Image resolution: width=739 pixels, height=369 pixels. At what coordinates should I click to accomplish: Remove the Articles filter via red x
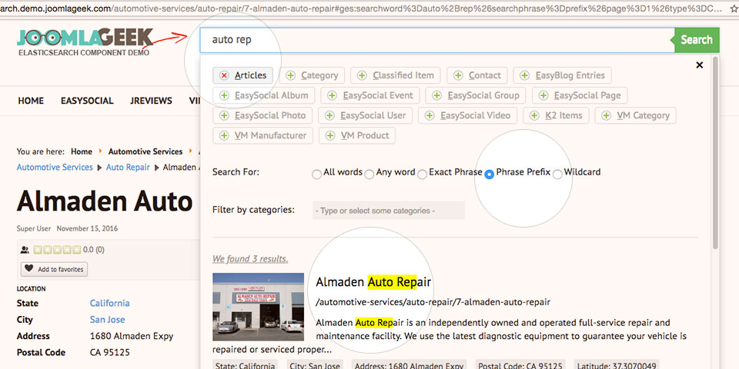coord(224,75)
